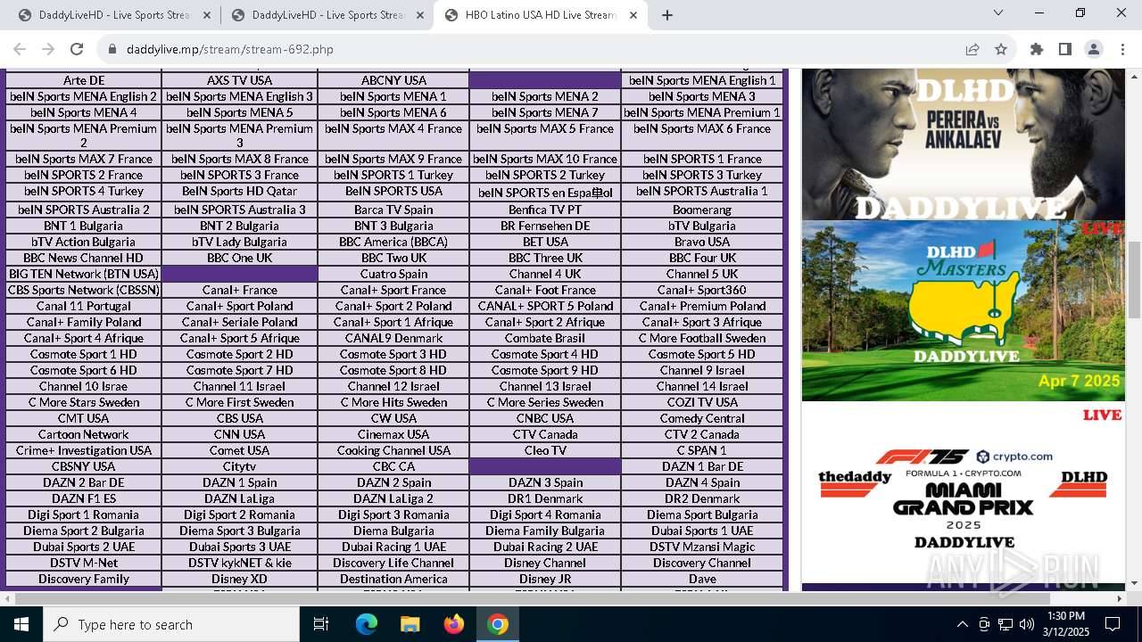1142x642 pixels.
Task: Open the Extensions puzzle icon
Action: (1036, 49)
